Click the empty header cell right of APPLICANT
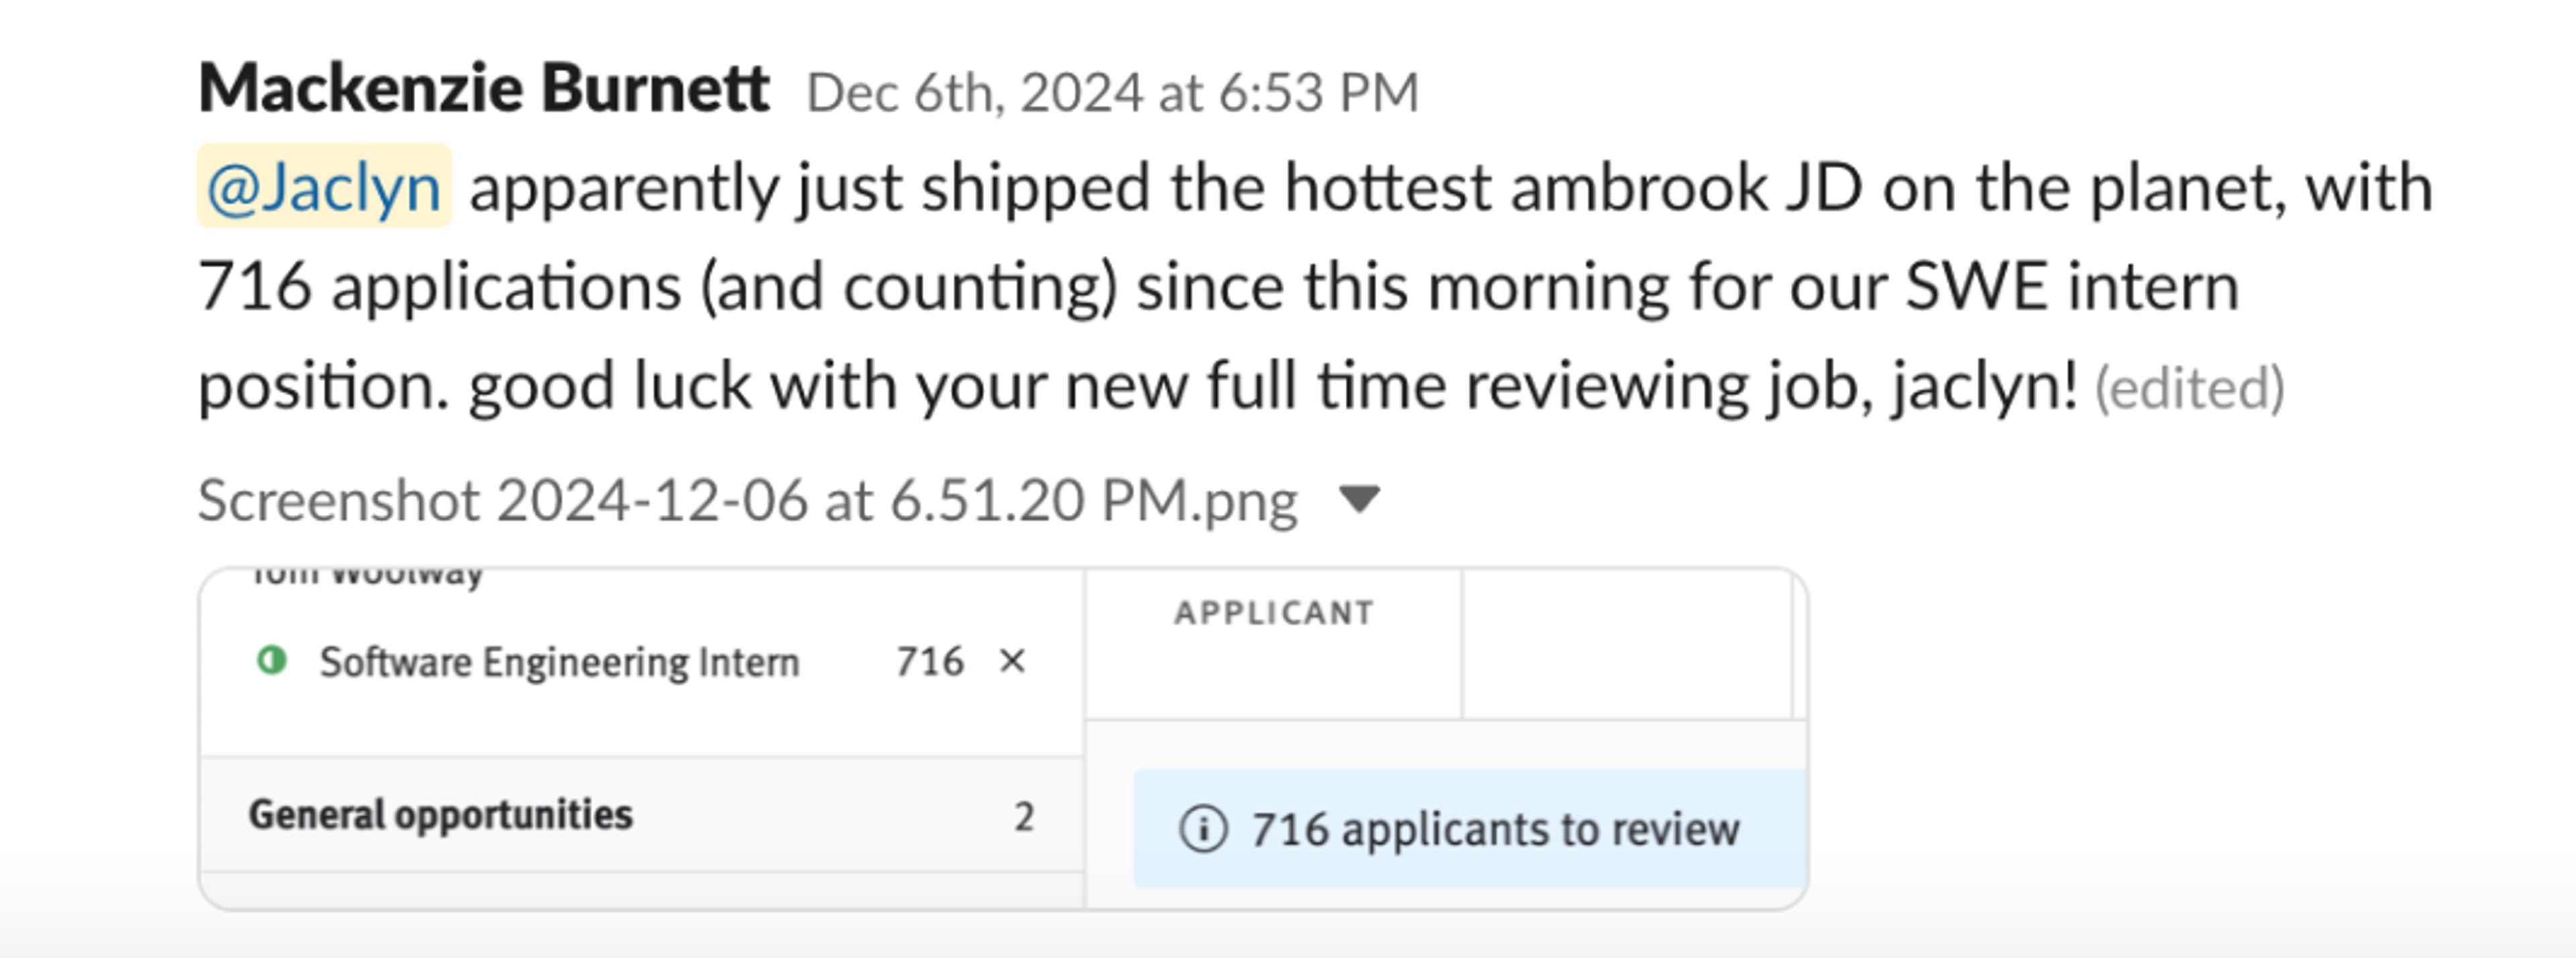The height and width of the screenshot is (958, 2576). 1626,644
